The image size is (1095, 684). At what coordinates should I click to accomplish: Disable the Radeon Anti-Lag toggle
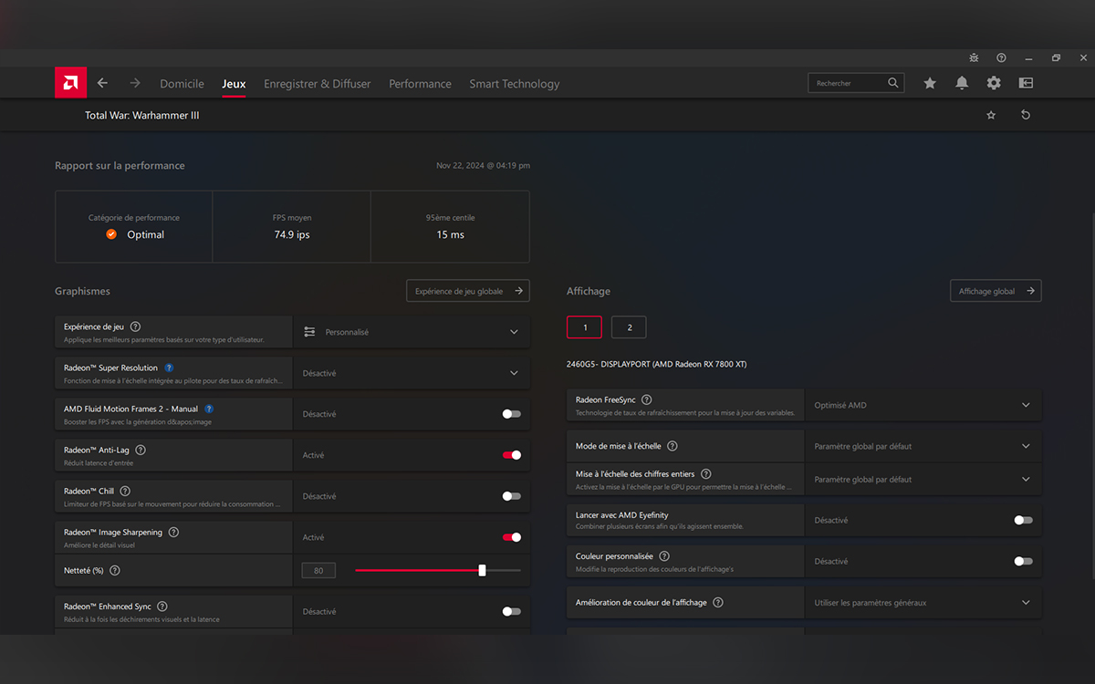tap(512, 455)
